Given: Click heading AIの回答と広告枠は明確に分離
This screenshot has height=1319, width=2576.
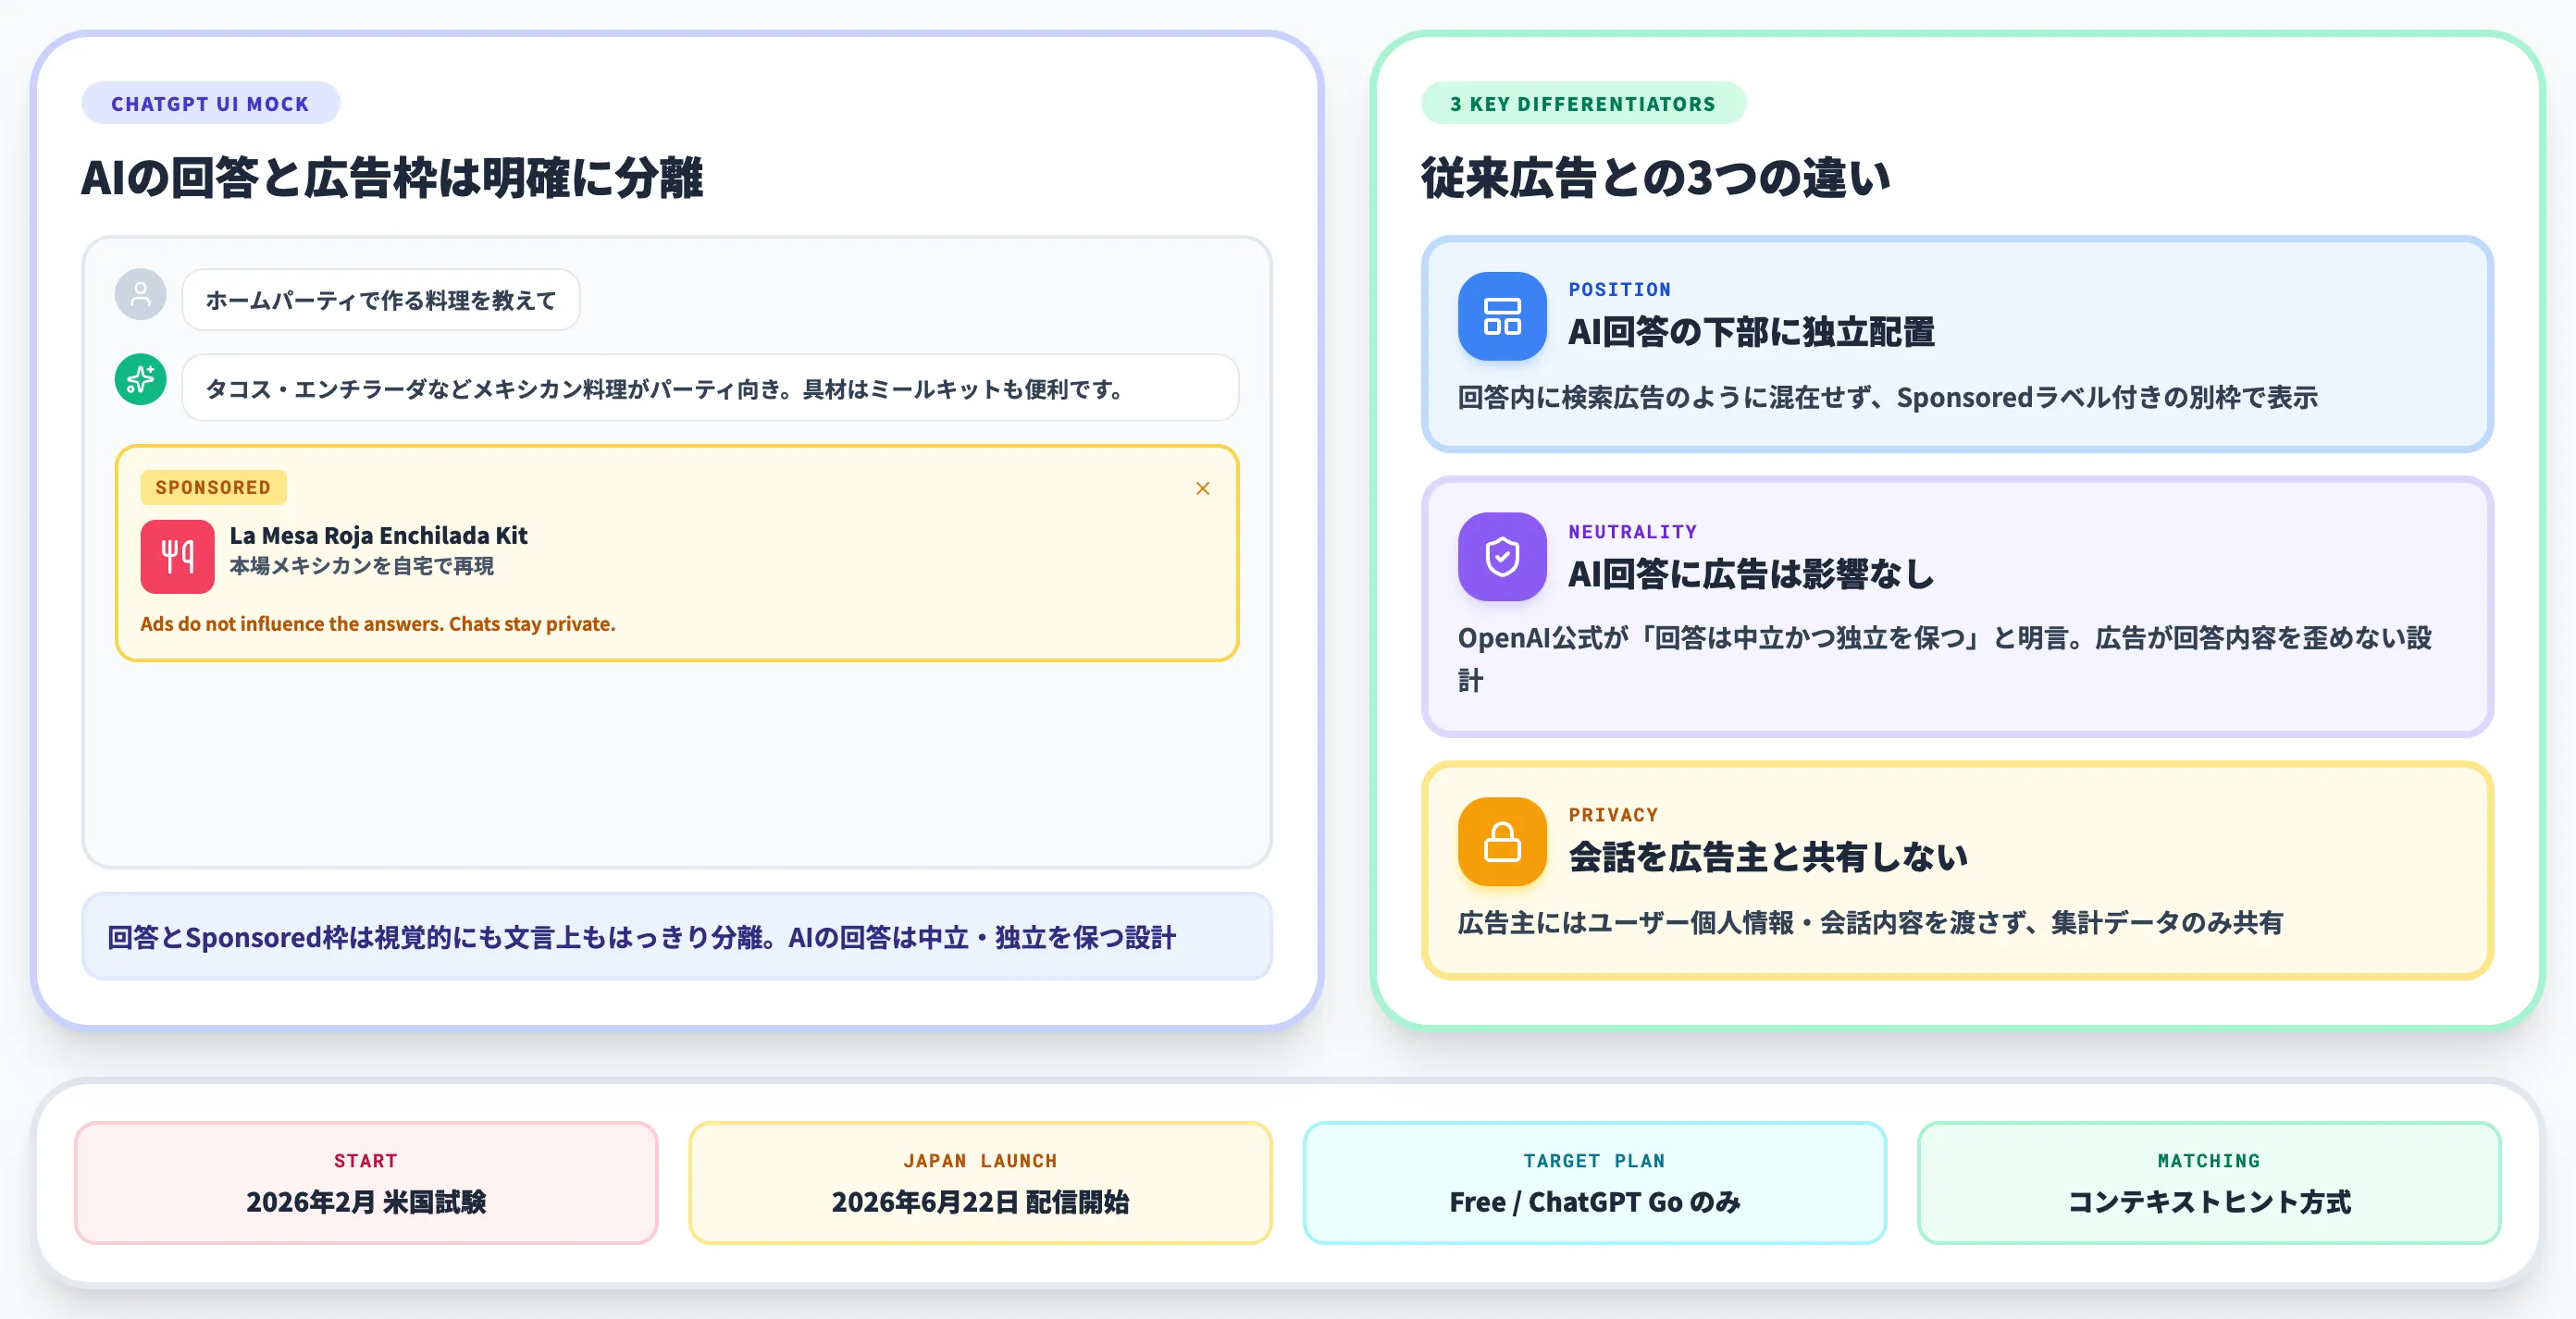Looking at the screenshot, I should [x=392, y=178].
